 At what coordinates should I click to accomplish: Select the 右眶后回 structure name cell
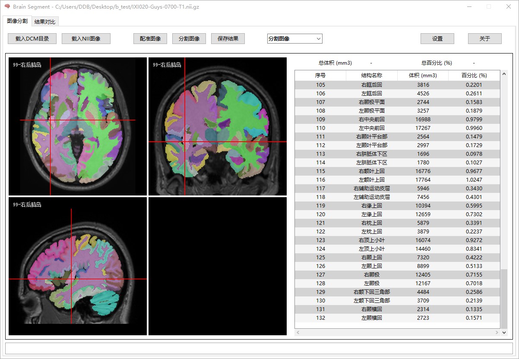coord(372,85)
